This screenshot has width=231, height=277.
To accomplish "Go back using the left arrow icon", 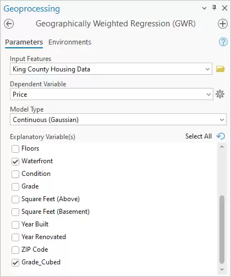I will tap(9, 24).
